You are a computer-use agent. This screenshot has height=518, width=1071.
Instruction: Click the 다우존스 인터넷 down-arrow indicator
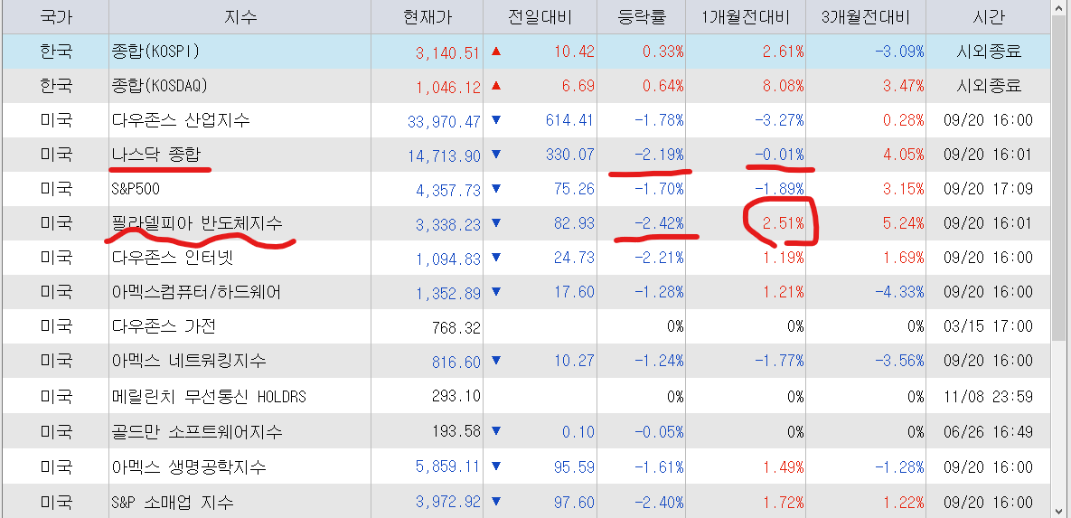[x=496, y=258]
